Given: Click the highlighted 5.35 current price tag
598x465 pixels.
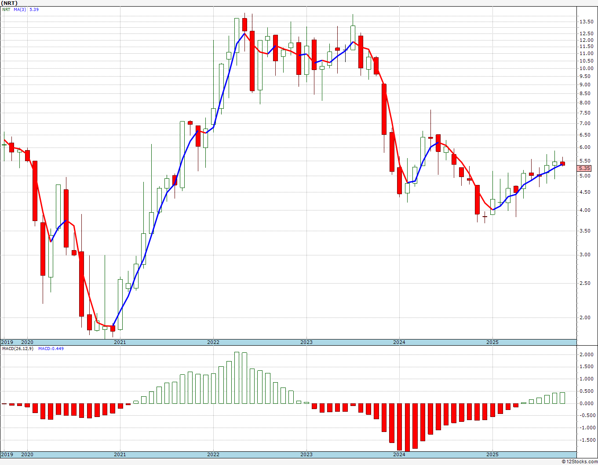Looking at the screenshot, I should 584,168.
